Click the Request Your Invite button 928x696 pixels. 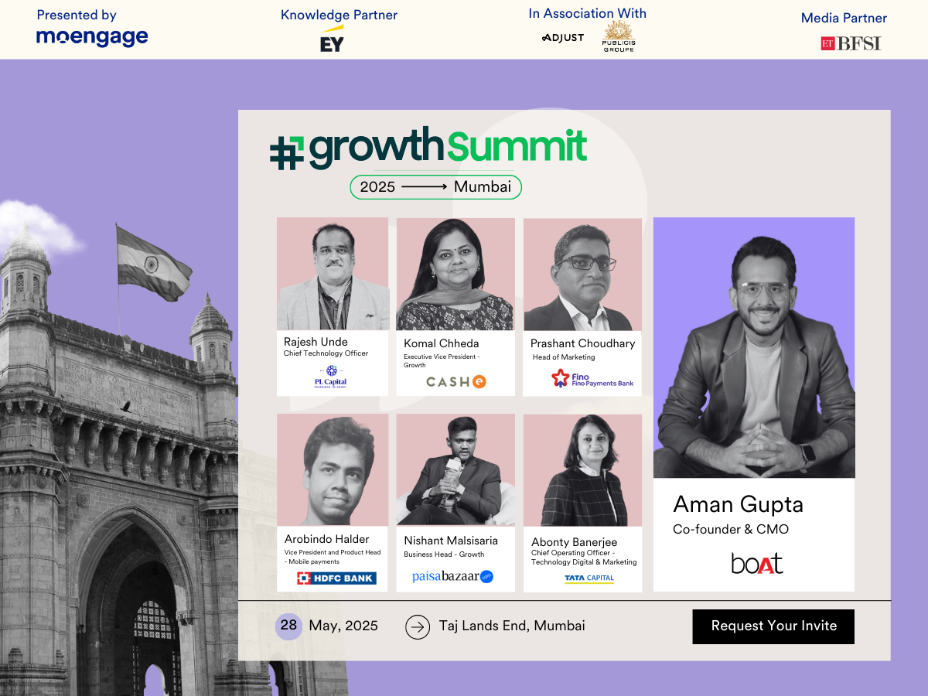pyautogui.click(x=773, y=626)
